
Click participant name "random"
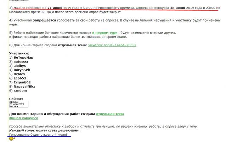(20, 91)
